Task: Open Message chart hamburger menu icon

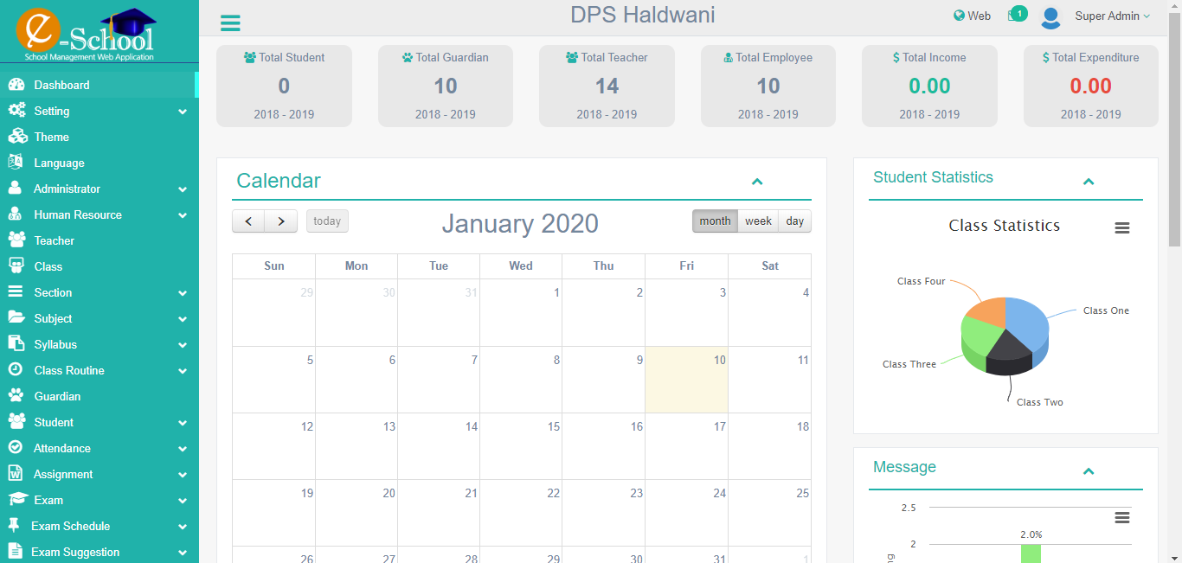Action: point(1122,517)
